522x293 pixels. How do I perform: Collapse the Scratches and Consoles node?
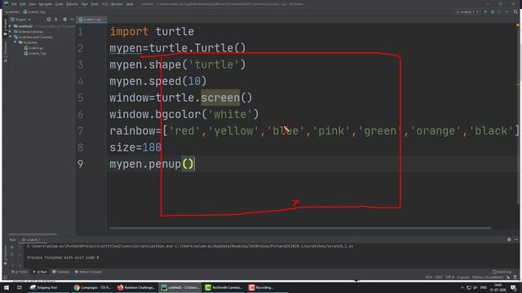coord(10,37)
